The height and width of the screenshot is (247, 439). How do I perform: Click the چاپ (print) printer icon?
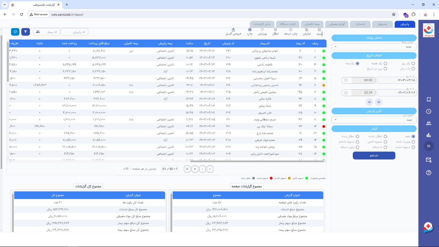click(250, 30)
